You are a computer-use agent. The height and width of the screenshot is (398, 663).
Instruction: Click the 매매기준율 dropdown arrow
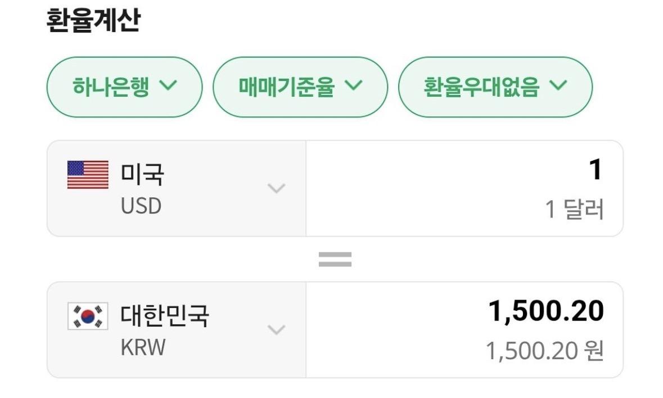pyautogui.click(x=354, y=87)
